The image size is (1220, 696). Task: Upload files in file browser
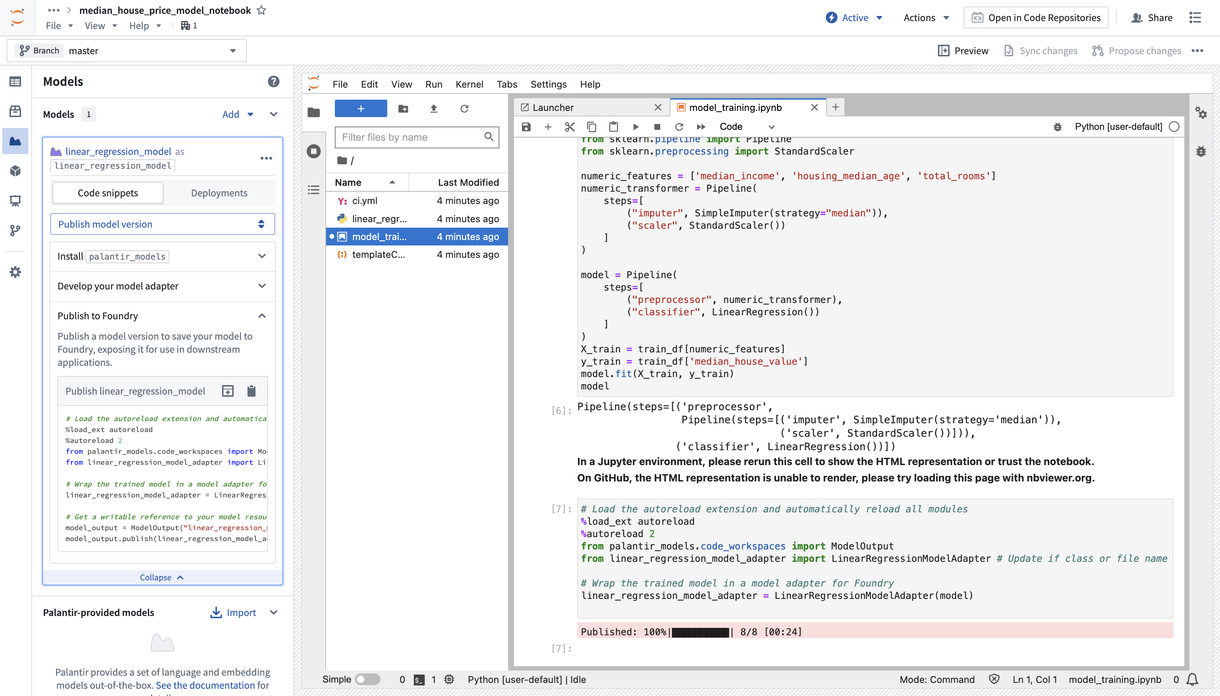(433, 108)
